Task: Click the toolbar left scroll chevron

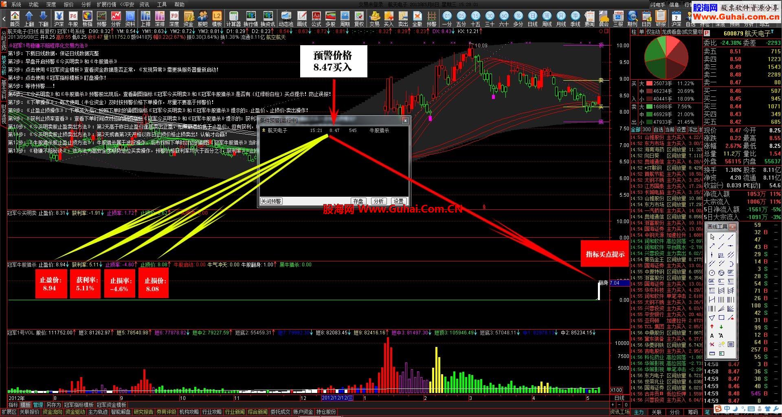Action: [4, 18]
